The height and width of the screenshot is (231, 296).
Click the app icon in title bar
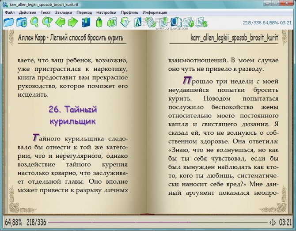(5, 4)
